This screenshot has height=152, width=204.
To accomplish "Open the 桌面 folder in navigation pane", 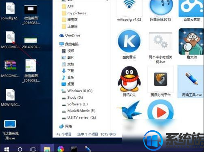I will click(x=68, y=84).
